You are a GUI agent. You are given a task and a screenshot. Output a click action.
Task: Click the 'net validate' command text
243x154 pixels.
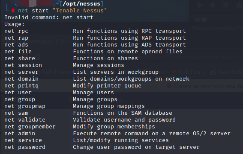[x=25, y=120]
